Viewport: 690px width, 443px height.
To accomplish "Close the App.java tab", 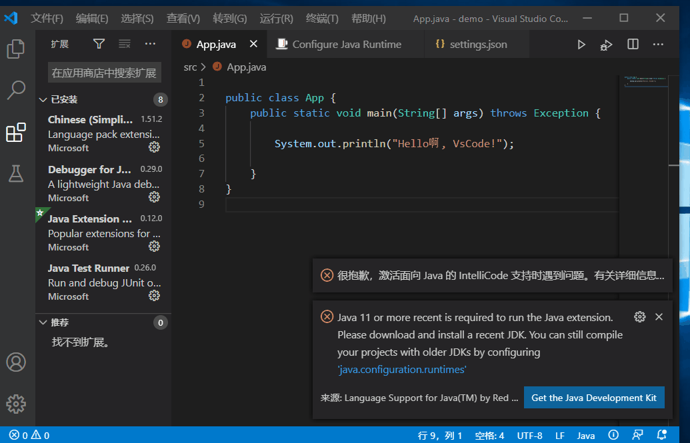I will pos(253,43).
